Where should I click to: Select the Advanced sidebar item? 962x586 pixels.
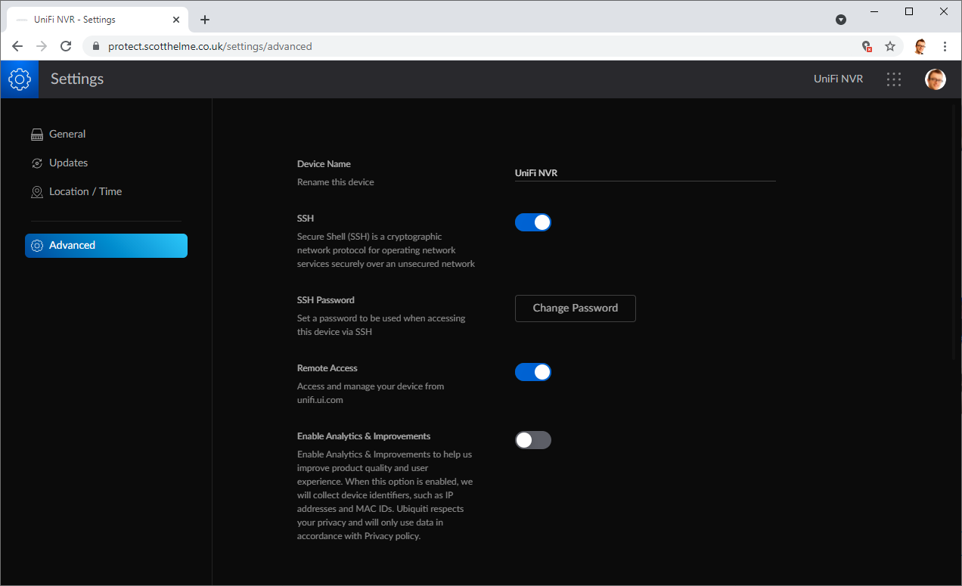pyautogui.click(x=106, y=246)
